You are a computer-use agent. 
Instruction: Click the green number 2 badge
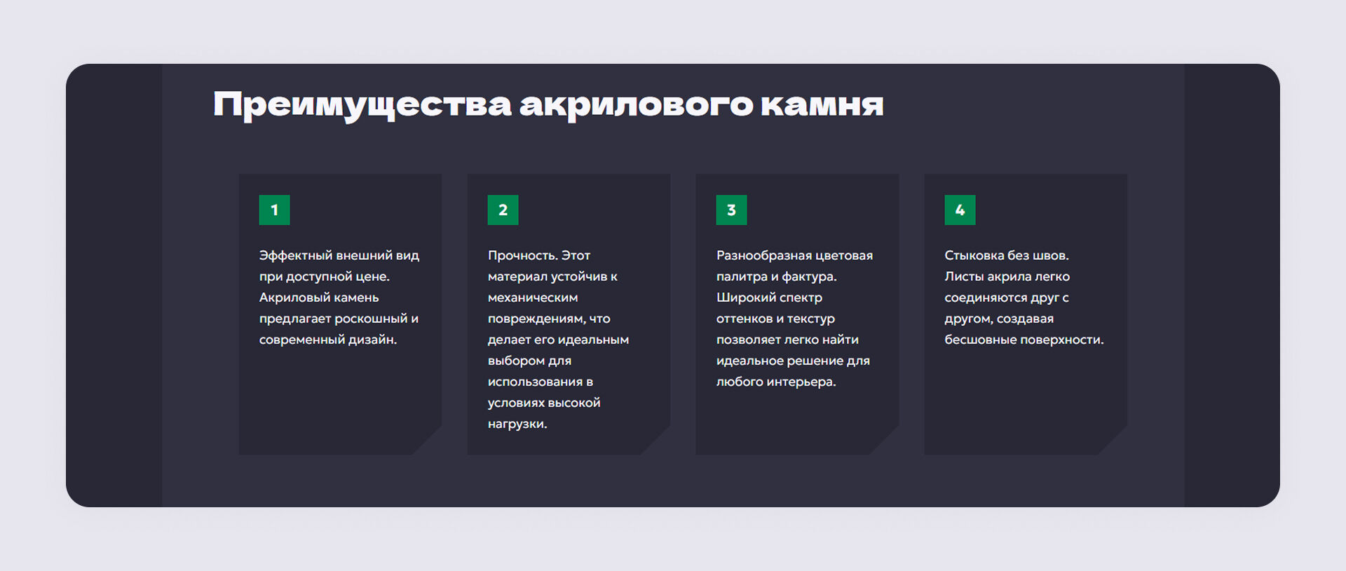(503, 210)
